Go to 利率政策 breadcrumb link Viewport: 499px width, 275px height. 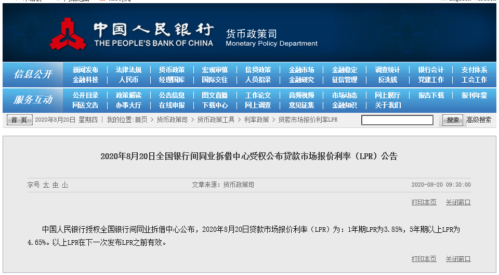pos(256,120)
